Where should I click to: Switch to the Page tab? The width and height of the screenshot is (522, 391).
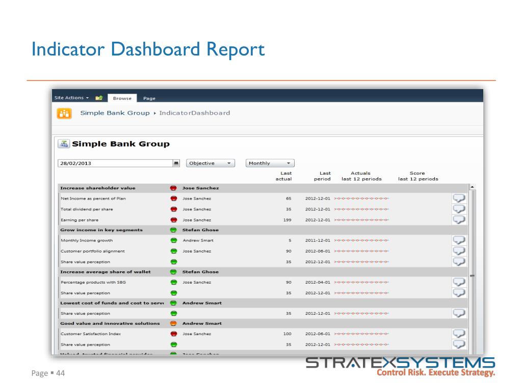click(149, 98)
